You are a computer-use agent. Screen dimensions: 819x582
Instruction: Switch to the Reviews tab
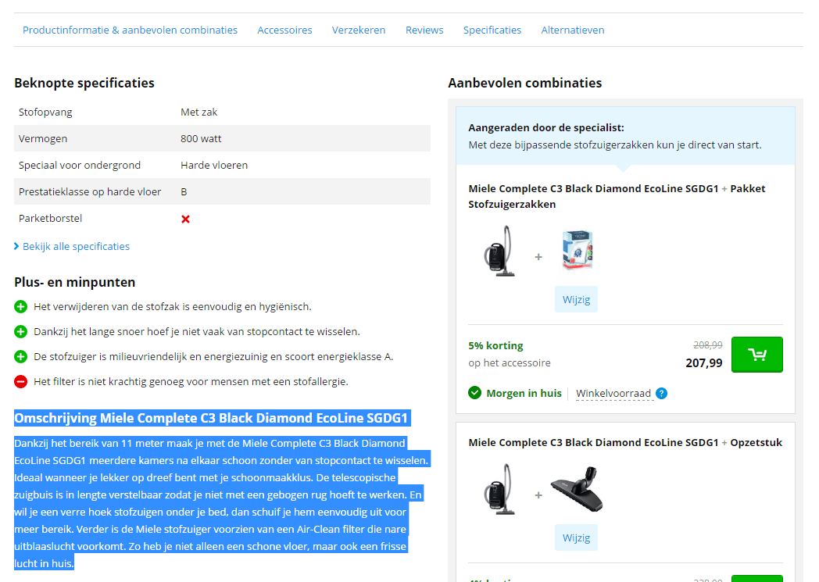424,30
